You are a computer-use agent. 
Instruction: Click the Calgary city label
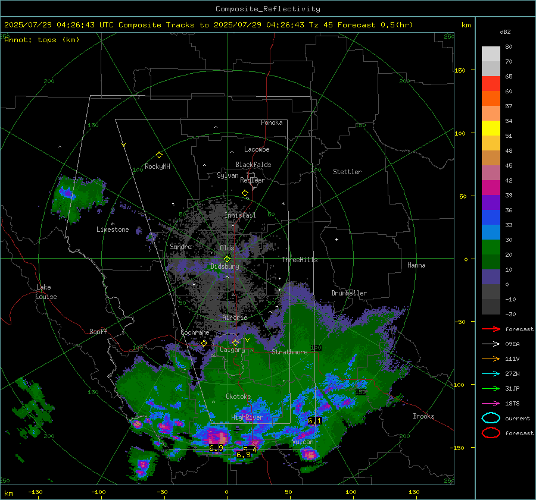tap(232, 350)
